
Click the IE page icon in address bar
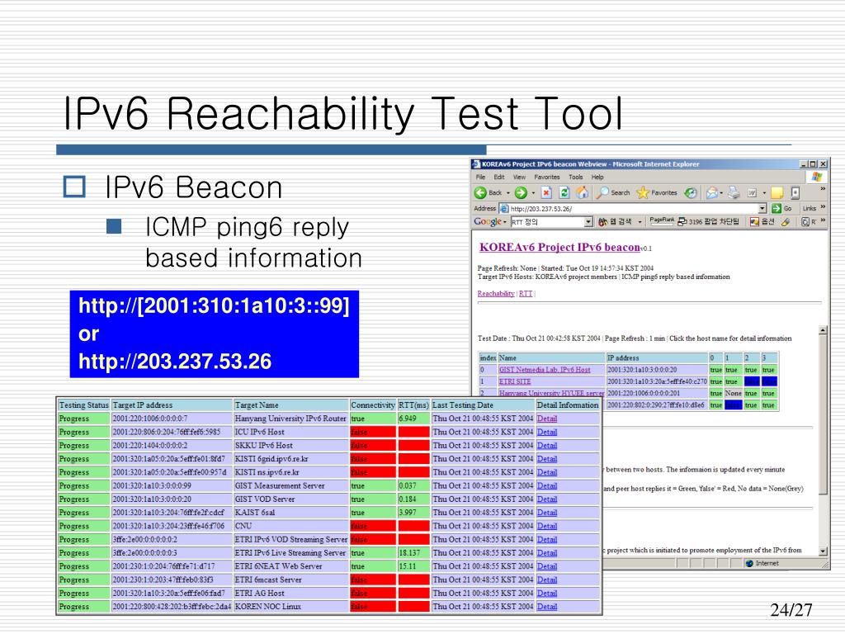(504, 209)
